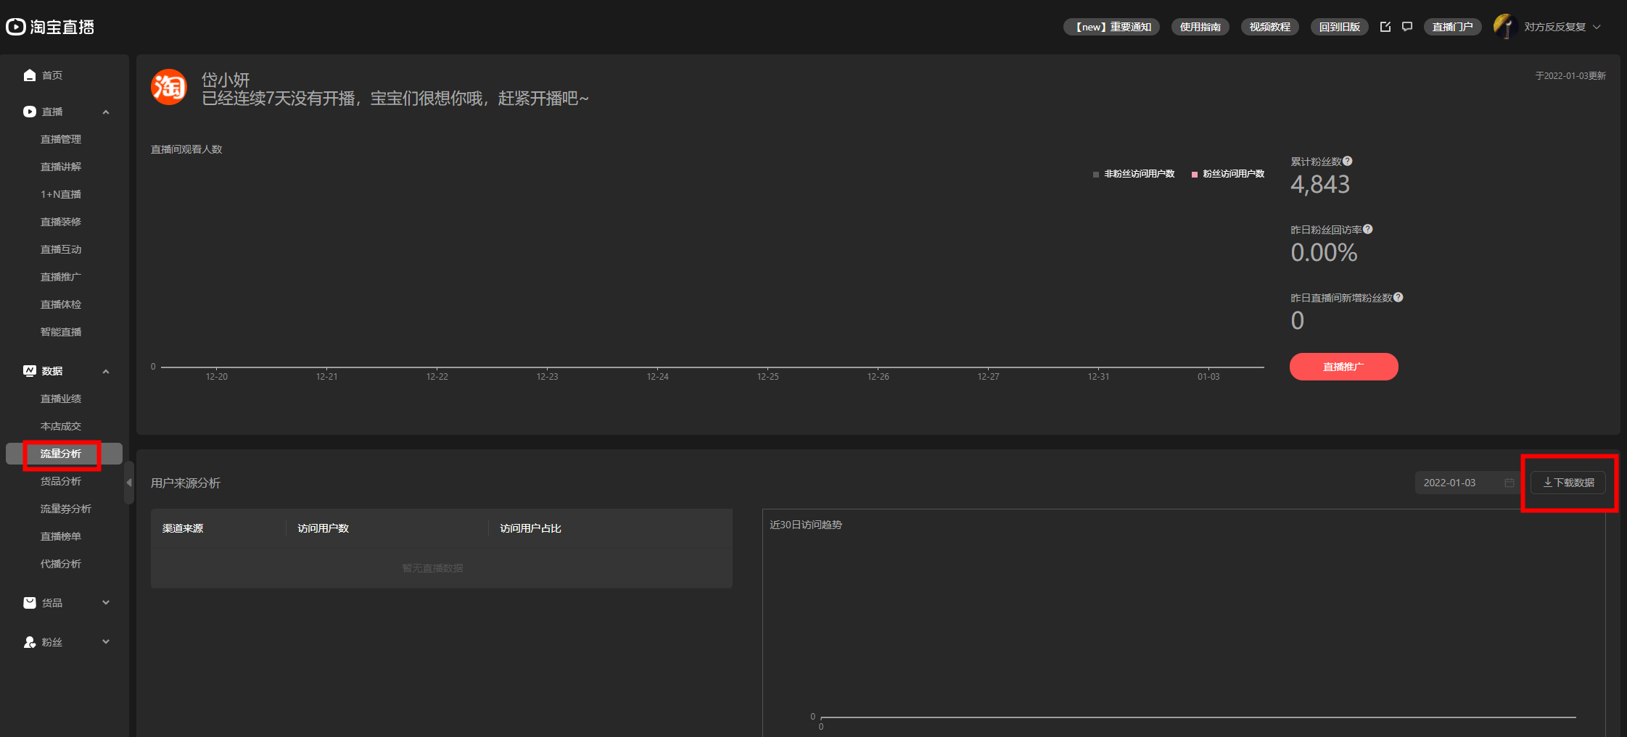Toggle the 非粉丝访问用户数 legend series
The image size is (1627, 737).
pyautogui.click(x=1134, y=174)
